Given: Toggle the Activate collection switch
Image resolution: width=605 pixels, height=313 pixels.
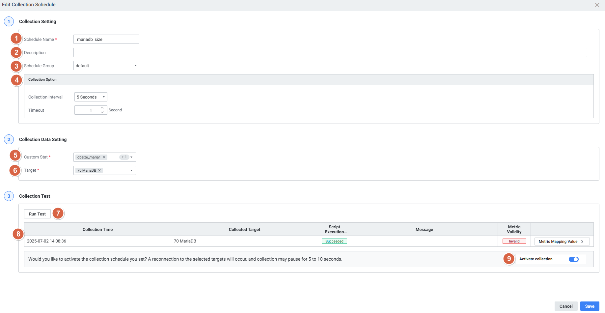Looking at the screenshot, I should (573, 259).
